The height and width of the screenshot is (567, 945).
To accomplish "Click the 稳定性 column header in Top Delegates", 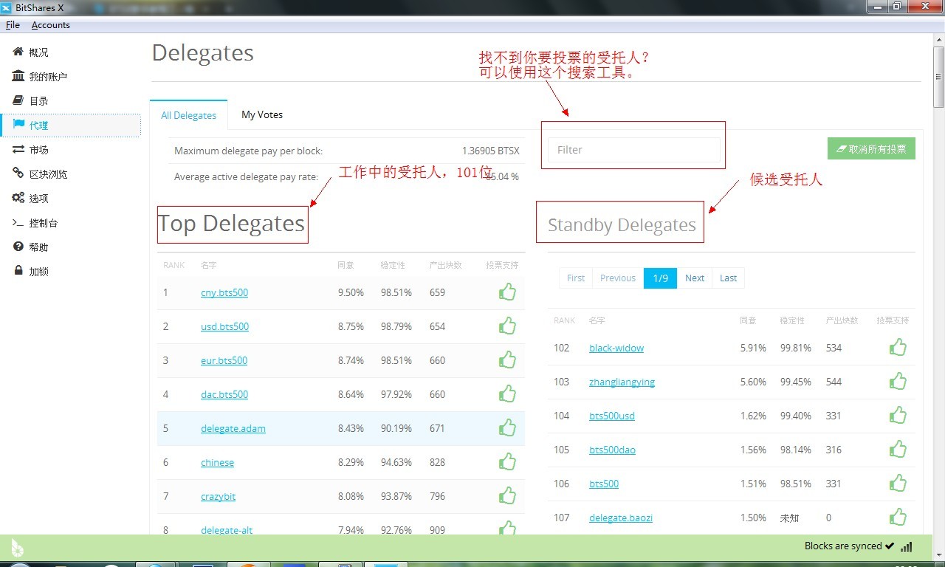I will pos(393,265).
